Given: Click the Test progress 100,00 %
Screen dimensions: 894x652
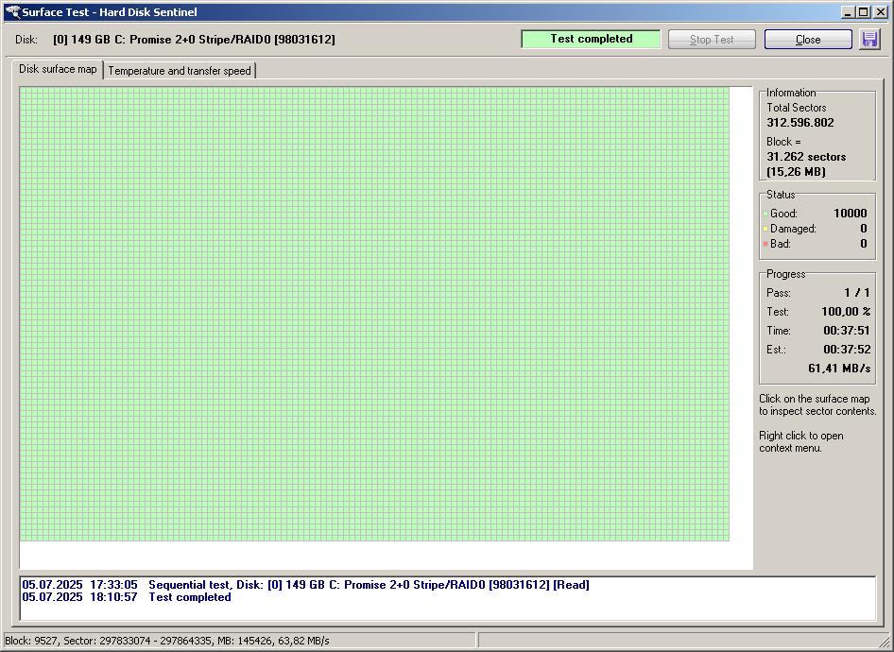Looking at the screenshot, I should (846, 312).
